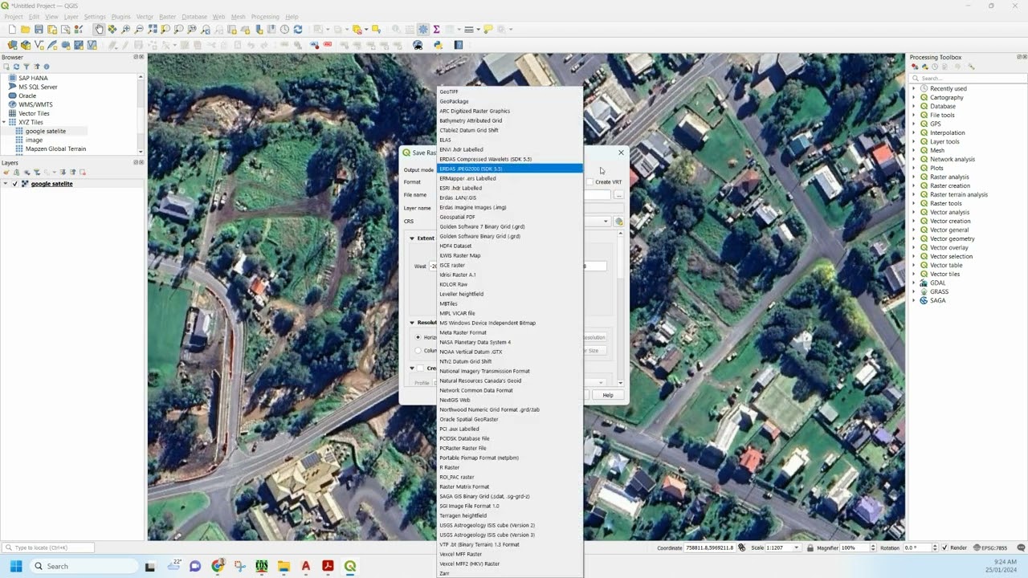The width and height of the screenshot is (1028, 578).
Task: Enable the Create VRT checkbox
Action: coord(590,182)
